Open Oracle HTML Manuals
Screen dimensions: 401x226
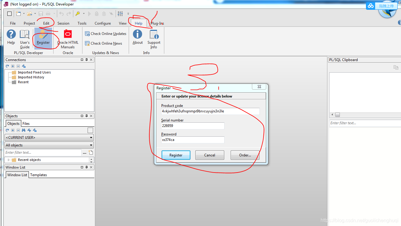[x=68, y=39]
